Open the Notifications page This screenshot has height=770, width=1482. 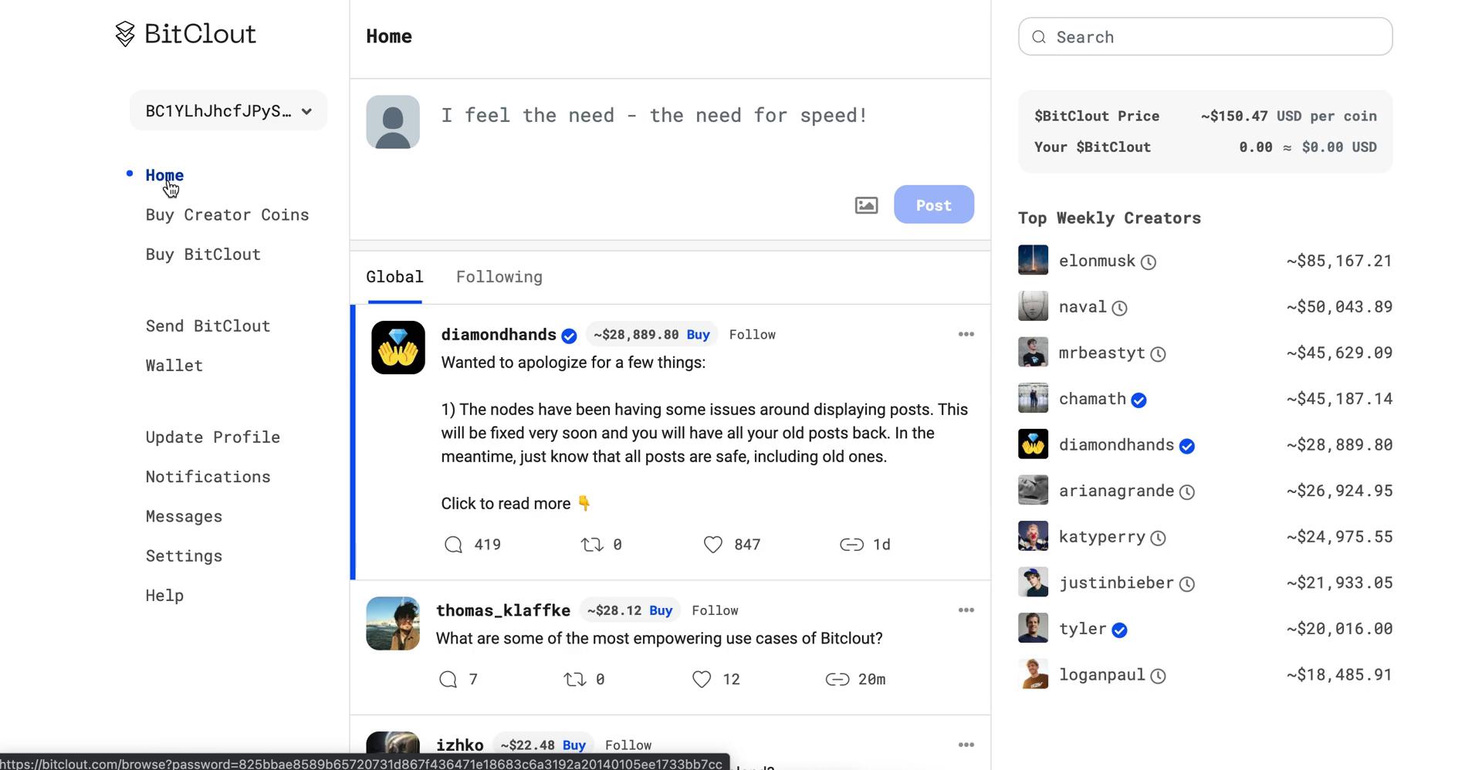click(207, 476)
